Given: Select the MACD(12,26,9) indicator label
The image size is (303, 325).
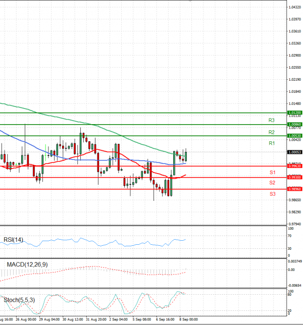Looking at the screenshot, I should 27,264.
